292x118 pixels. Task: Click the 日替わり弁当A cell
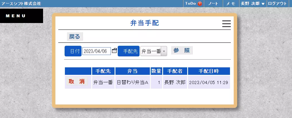point(133,82)
